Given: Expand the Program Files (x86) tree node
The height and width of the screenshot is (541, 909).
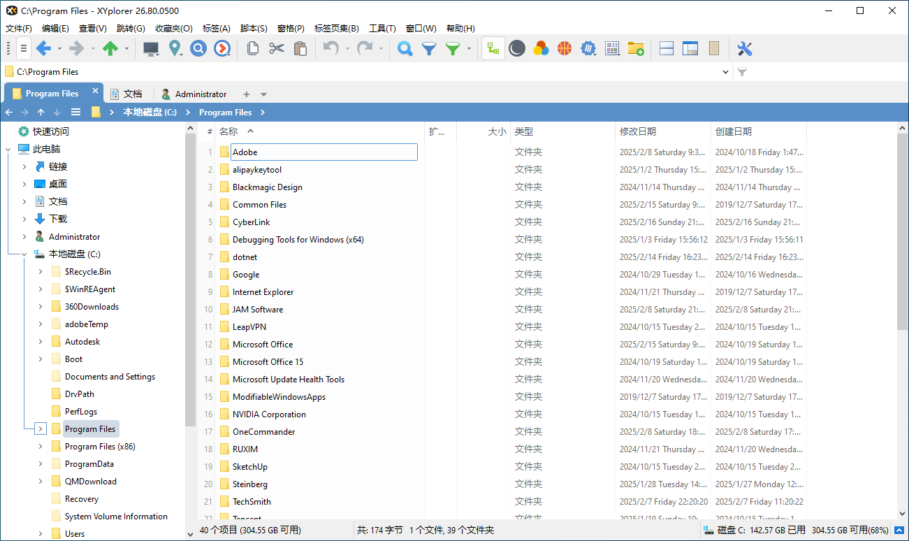Looking at the screenshot, I should click(x=41, y=447).
